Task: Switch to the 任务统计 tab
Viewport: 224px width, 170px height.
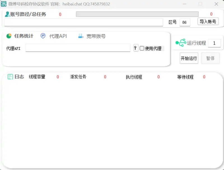Action: 24,36
